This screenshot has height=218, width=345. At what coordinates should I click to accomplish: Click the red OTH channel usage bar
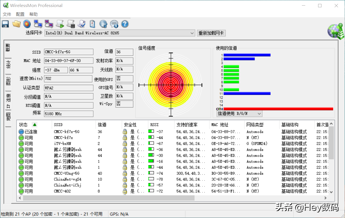tap(278, 109)
